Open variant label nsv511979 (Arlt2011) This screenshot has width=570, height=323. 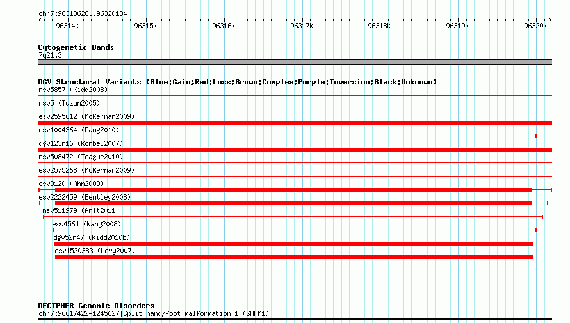pos(81,210)
